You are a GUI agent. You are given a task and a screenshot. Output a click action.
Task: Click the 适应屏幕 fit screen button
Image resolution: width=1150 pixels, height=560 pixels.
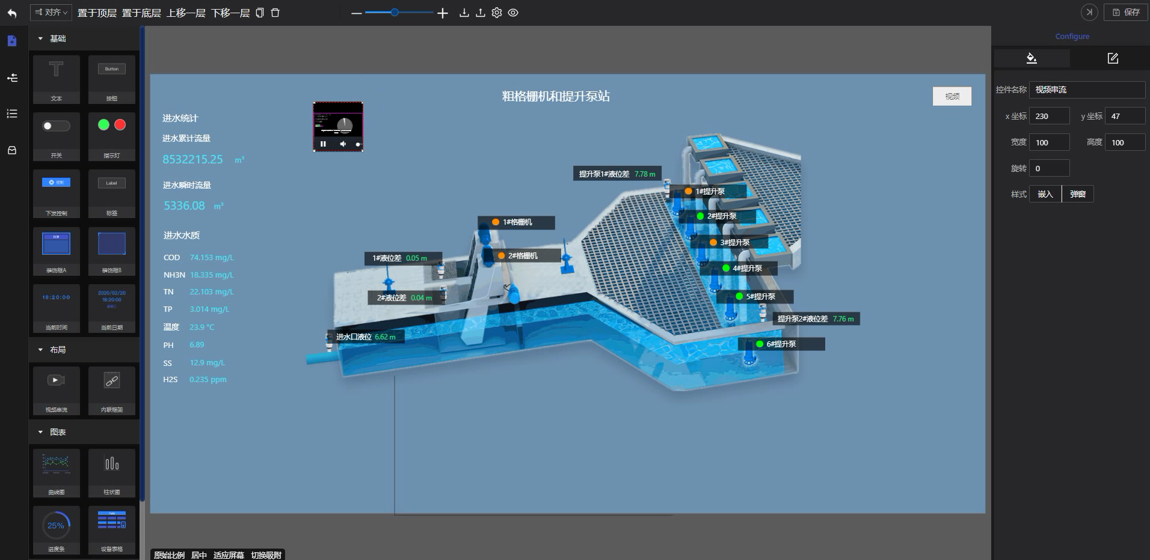point(229,555)
